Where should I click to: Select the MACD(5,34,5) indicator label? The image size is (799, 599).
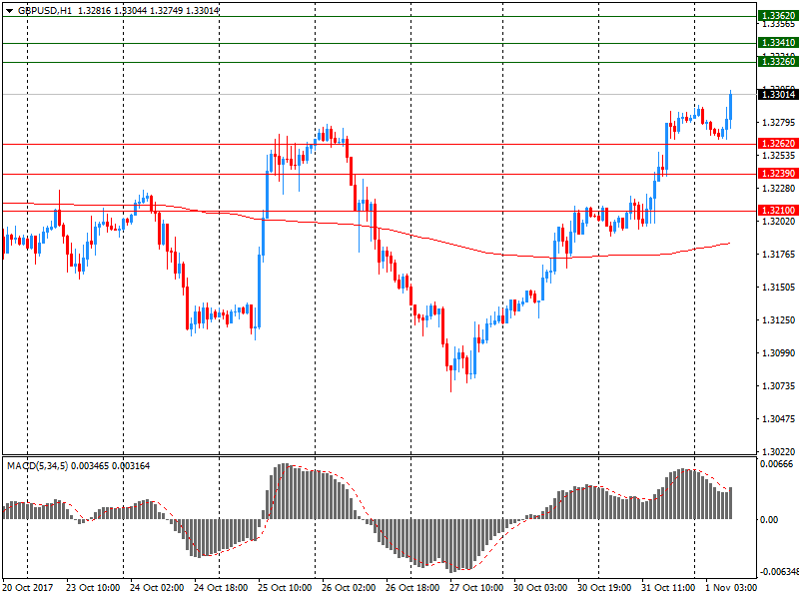(x=38, y=465)
